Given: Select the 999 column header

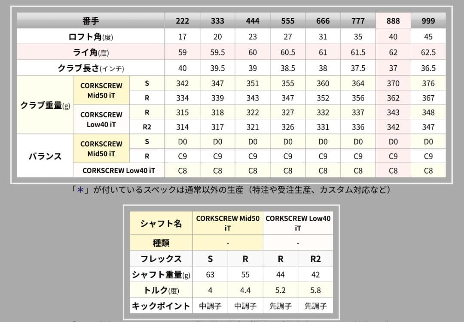Looking at the screenshot, I should pyautogui.click(x=428, y=20).
